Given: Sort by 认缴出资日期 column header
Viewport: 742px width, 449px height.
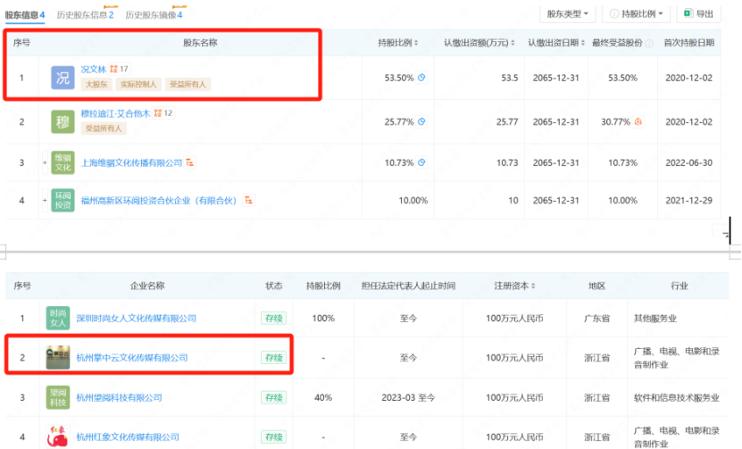Looking at the screenshot, I should coord(556,43).
